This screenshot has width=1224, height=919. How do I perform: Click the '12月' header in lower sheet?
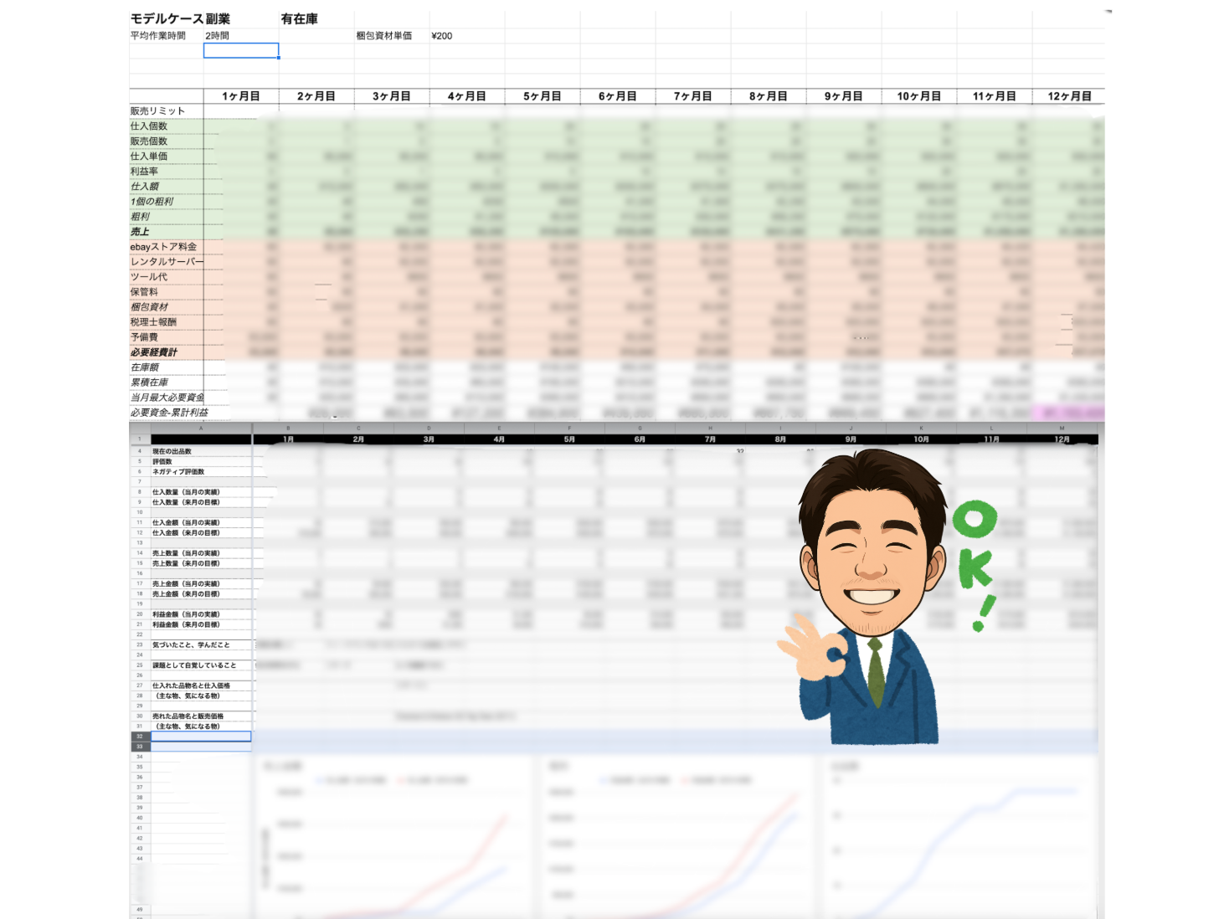pyautogui.click(x=1062, y=439)
